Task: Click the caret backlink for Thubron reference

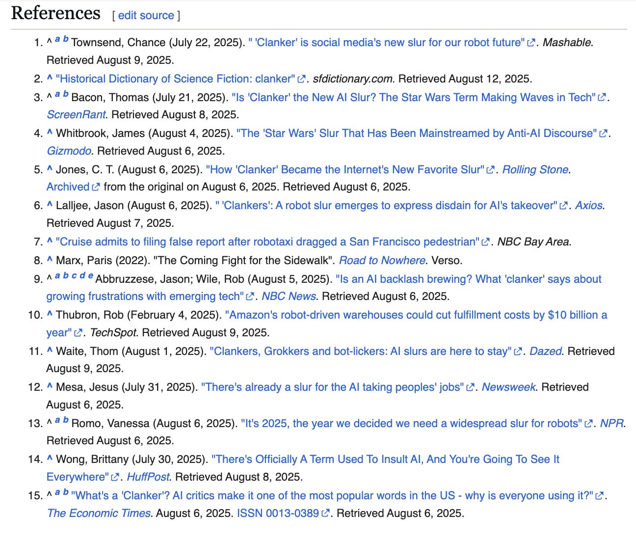Action: tap(50, 314)
